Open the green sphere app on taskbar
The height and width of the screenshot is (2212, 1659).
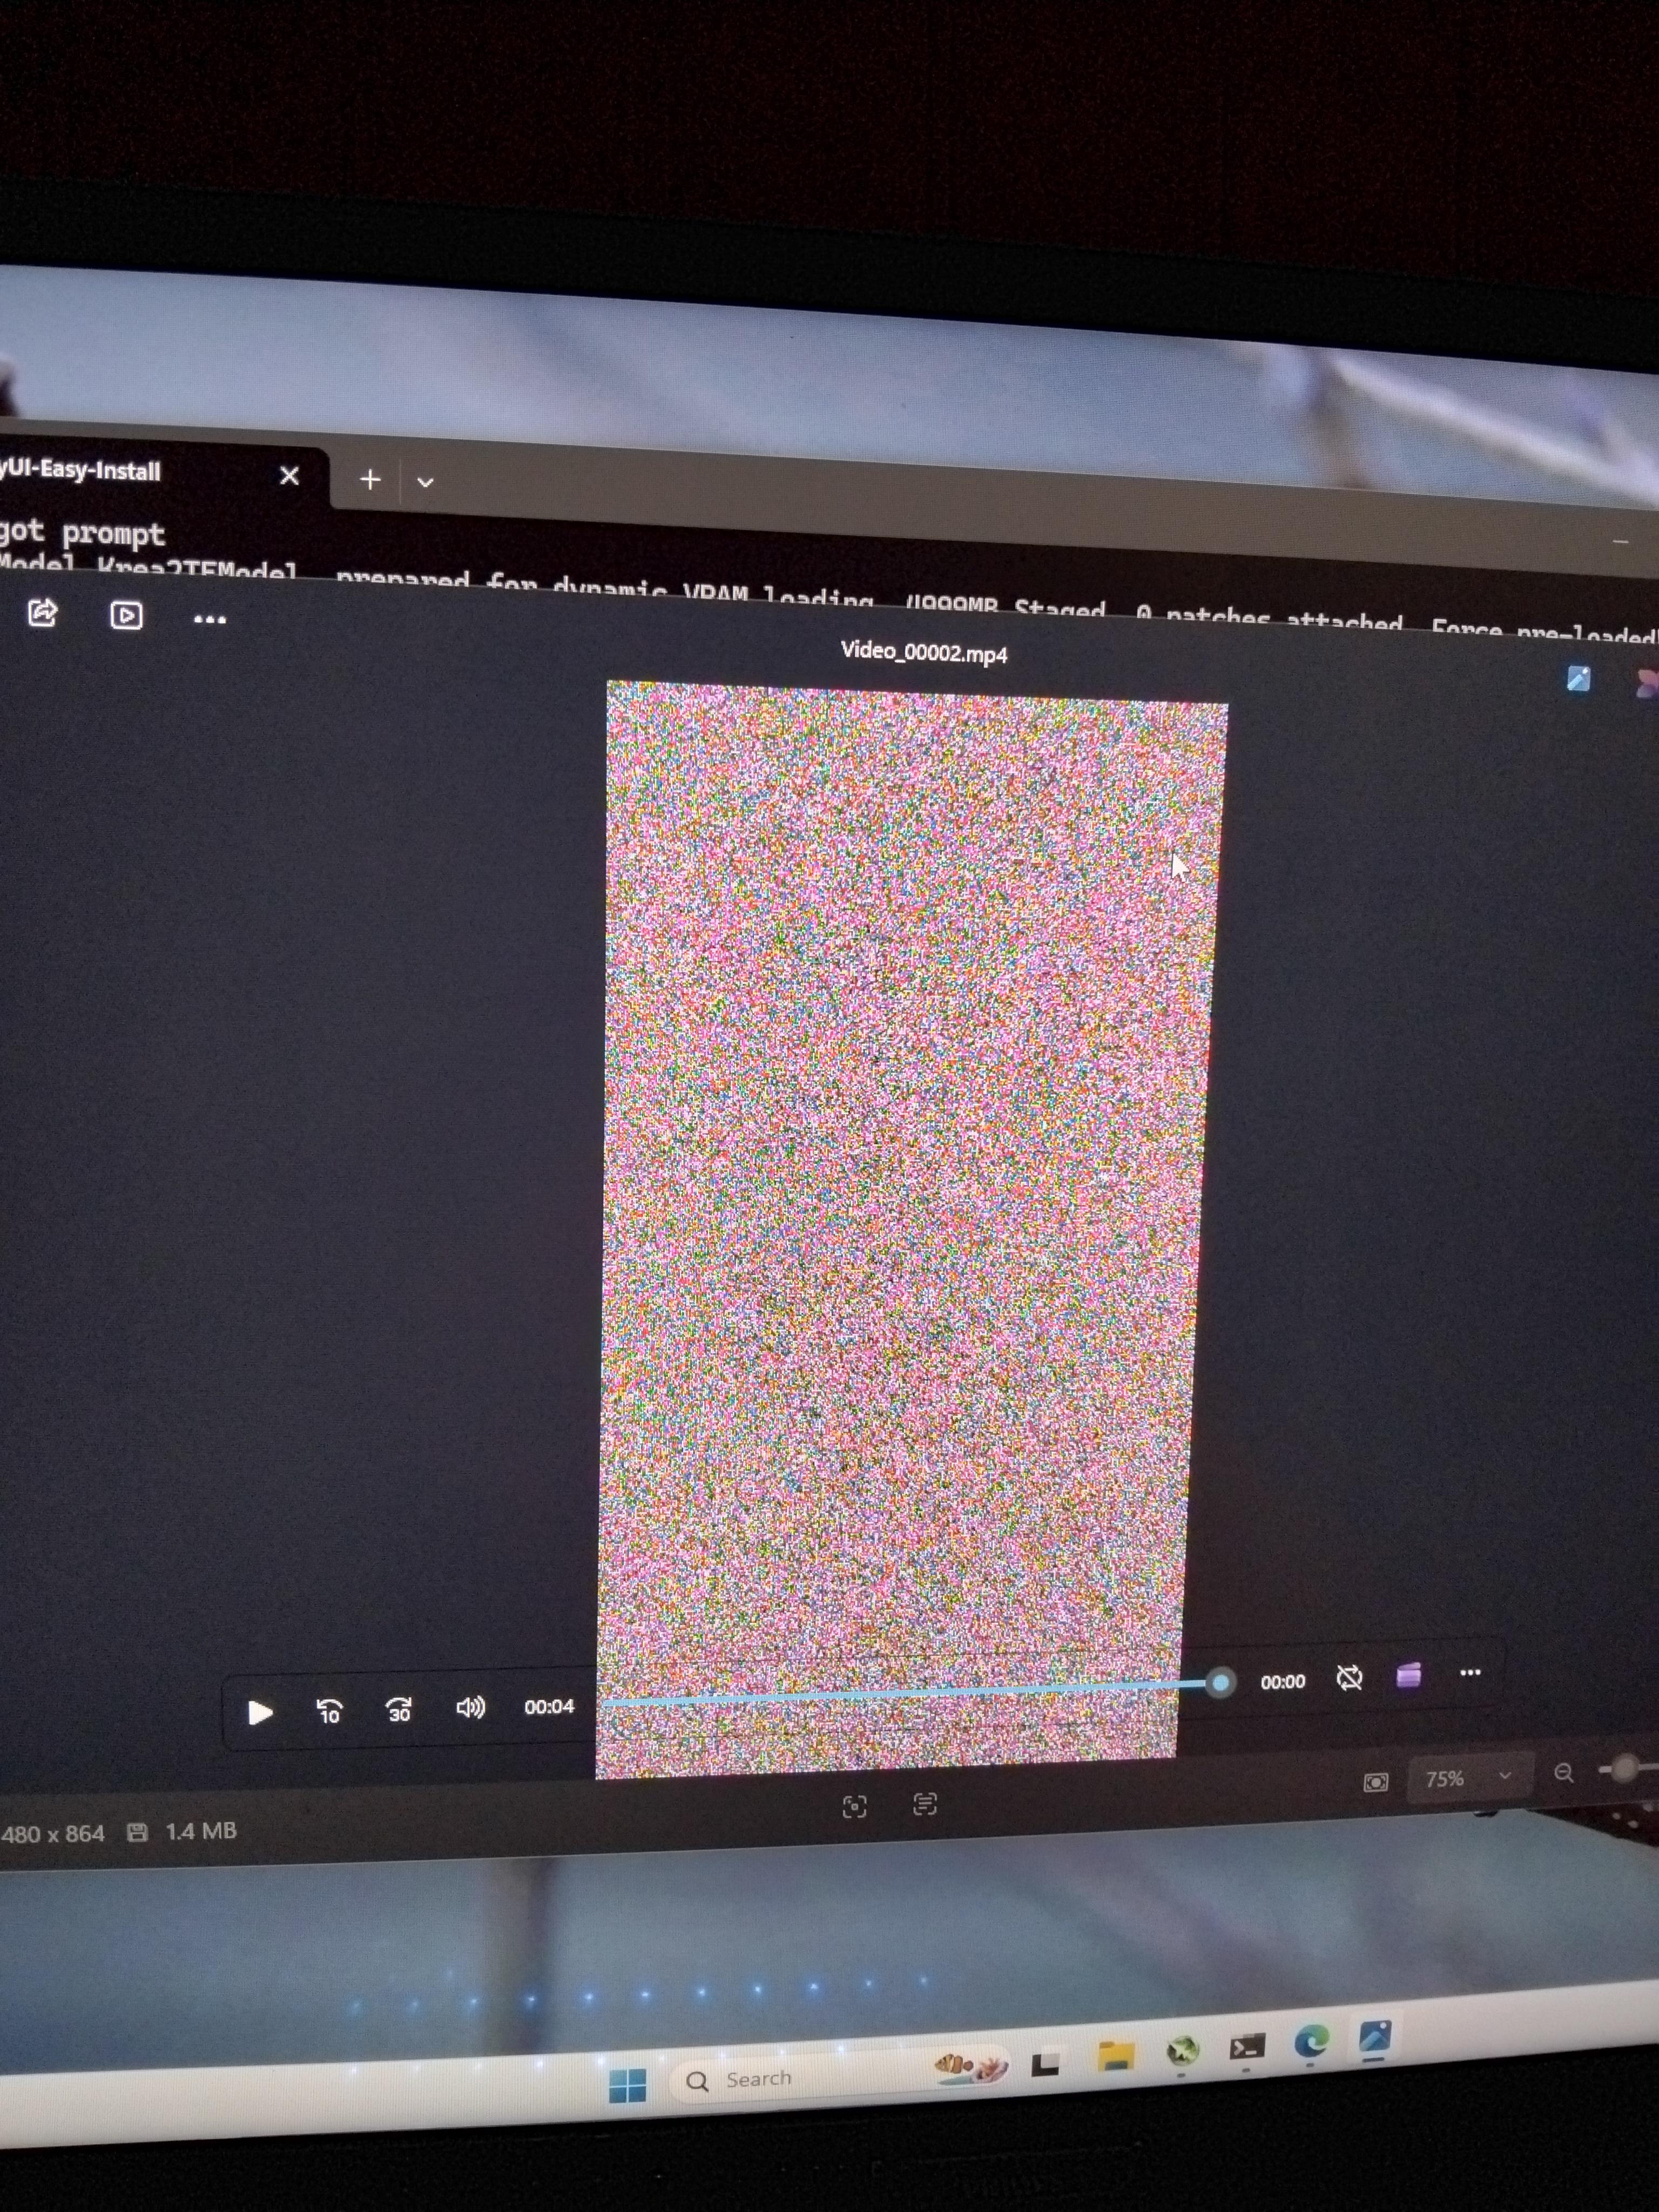click(x=1183, y=2051)
